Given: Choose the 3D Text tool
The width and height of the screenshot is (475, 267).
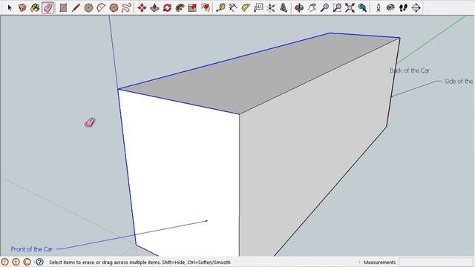Looking at the screenshot, I should click(284, 8).
